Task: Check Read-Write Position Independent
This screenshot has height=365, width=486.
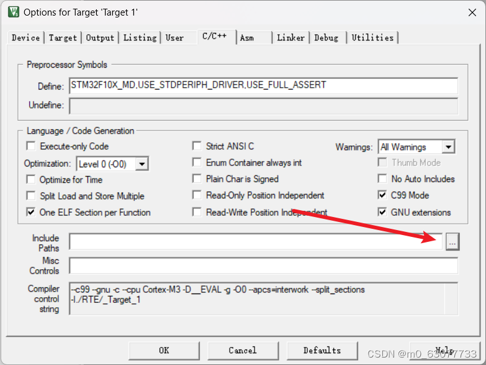Action: pos(197,212)
